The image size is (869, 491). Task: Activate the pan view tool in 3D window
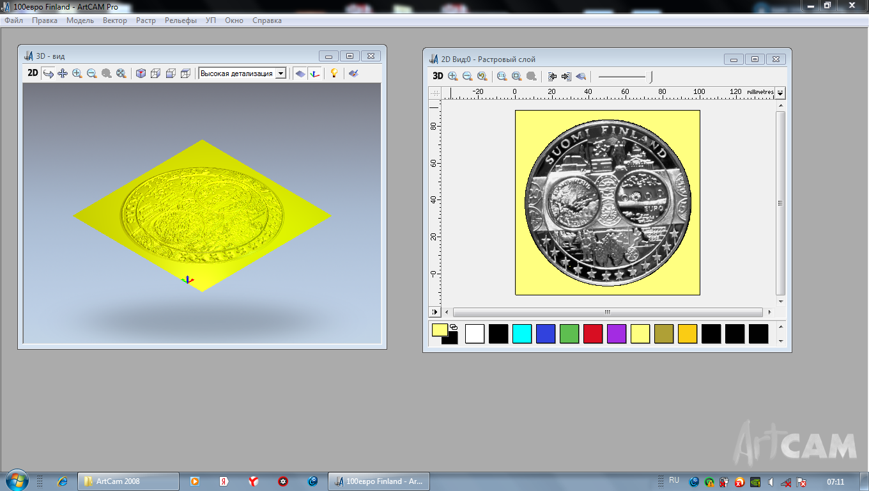tap(63, 74)
